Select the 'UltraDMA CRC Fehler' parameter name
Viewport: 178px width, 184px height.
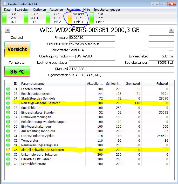pos(36,159)
